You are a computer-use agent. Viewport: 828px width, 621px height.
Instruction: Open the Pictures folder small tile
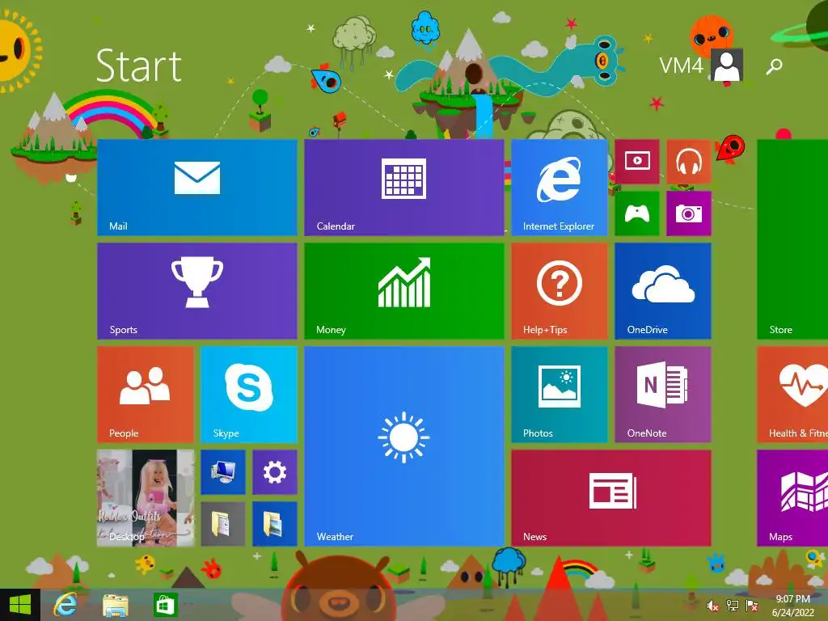275,524
